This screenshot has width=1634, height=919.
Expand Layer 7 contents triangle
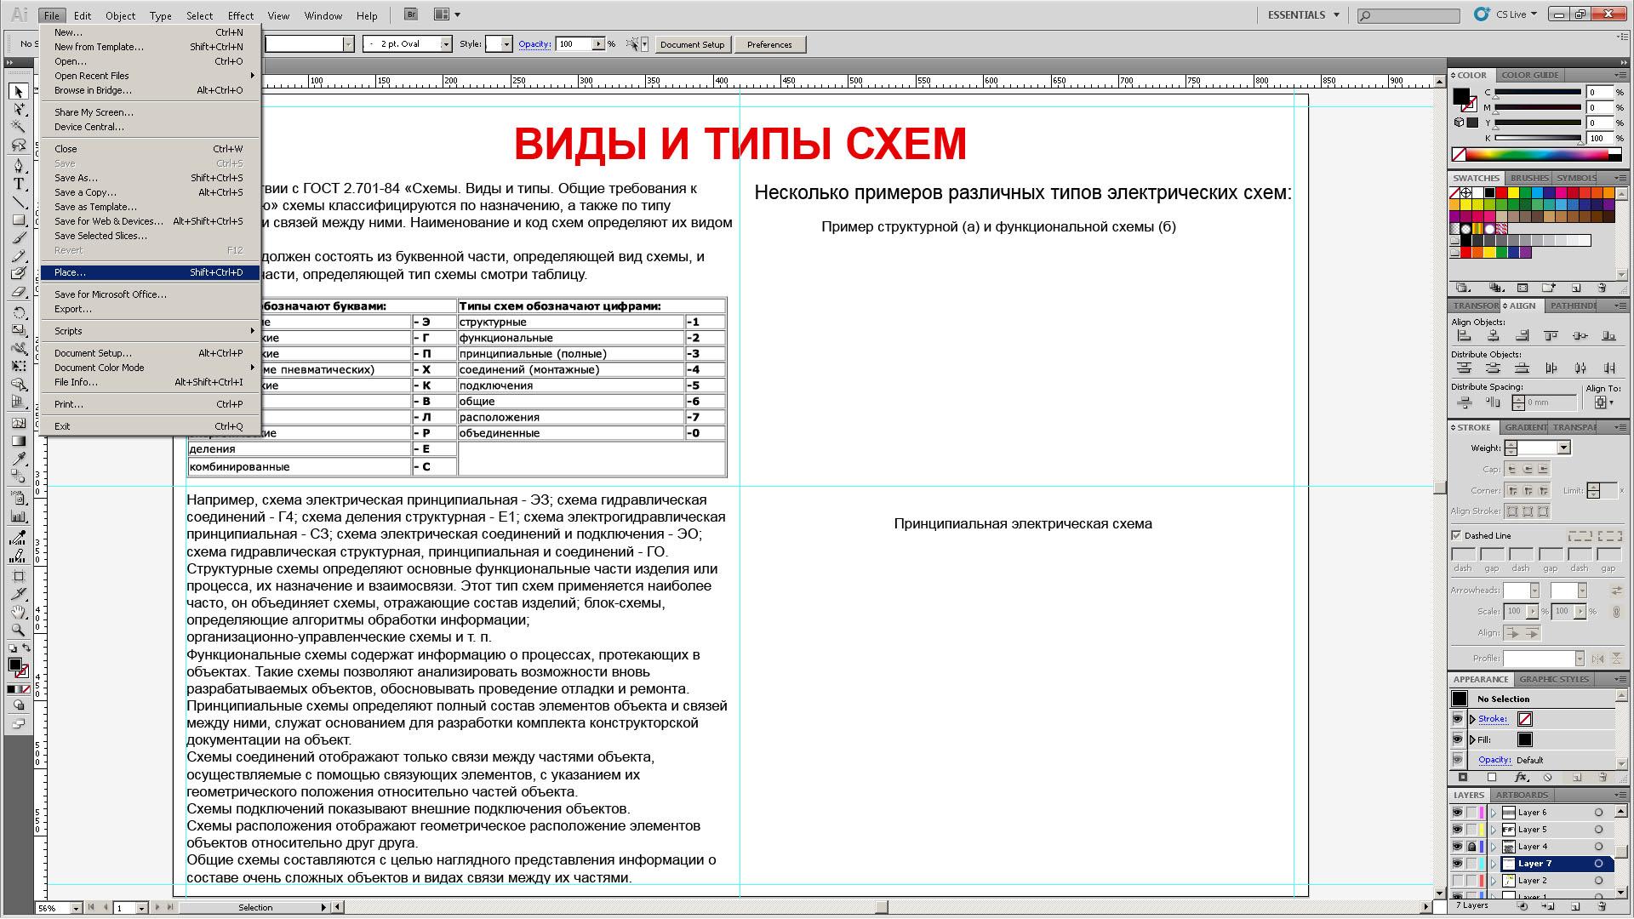[x=1494, y=864]
